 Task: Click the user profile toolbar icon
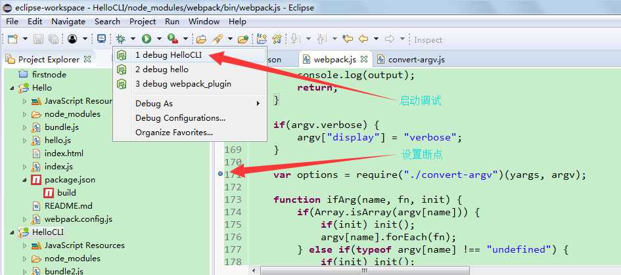coord(72,39)
